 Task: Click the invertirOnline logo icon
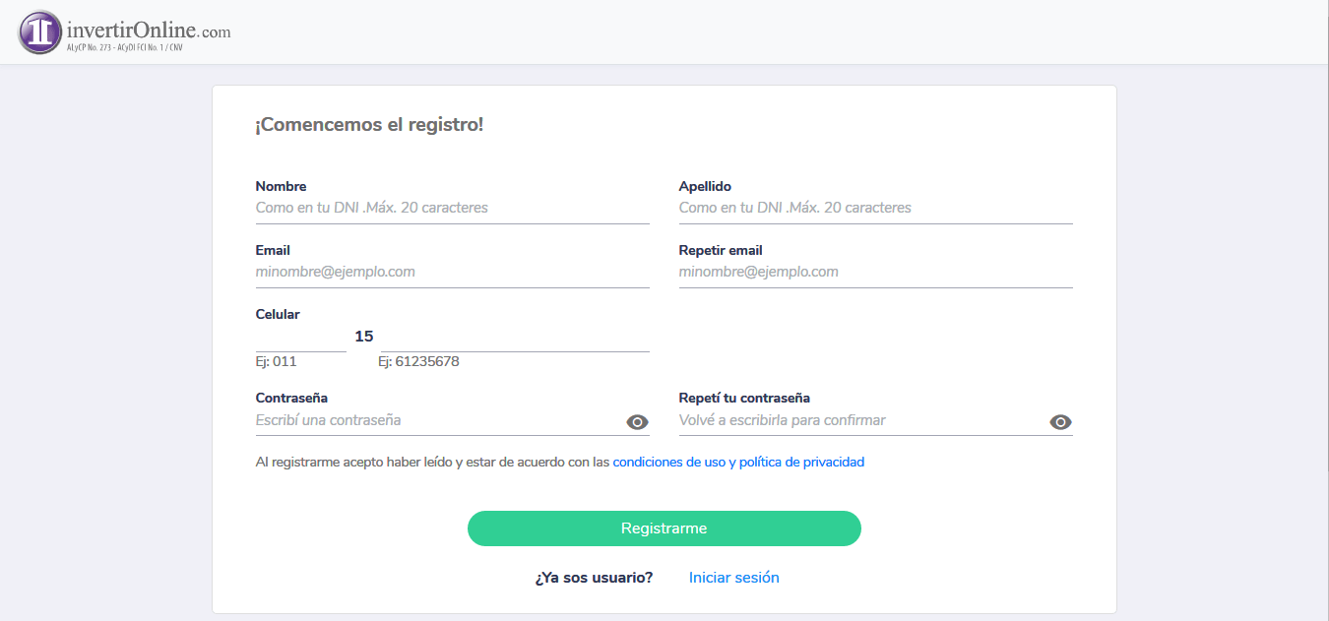[37, 31]
